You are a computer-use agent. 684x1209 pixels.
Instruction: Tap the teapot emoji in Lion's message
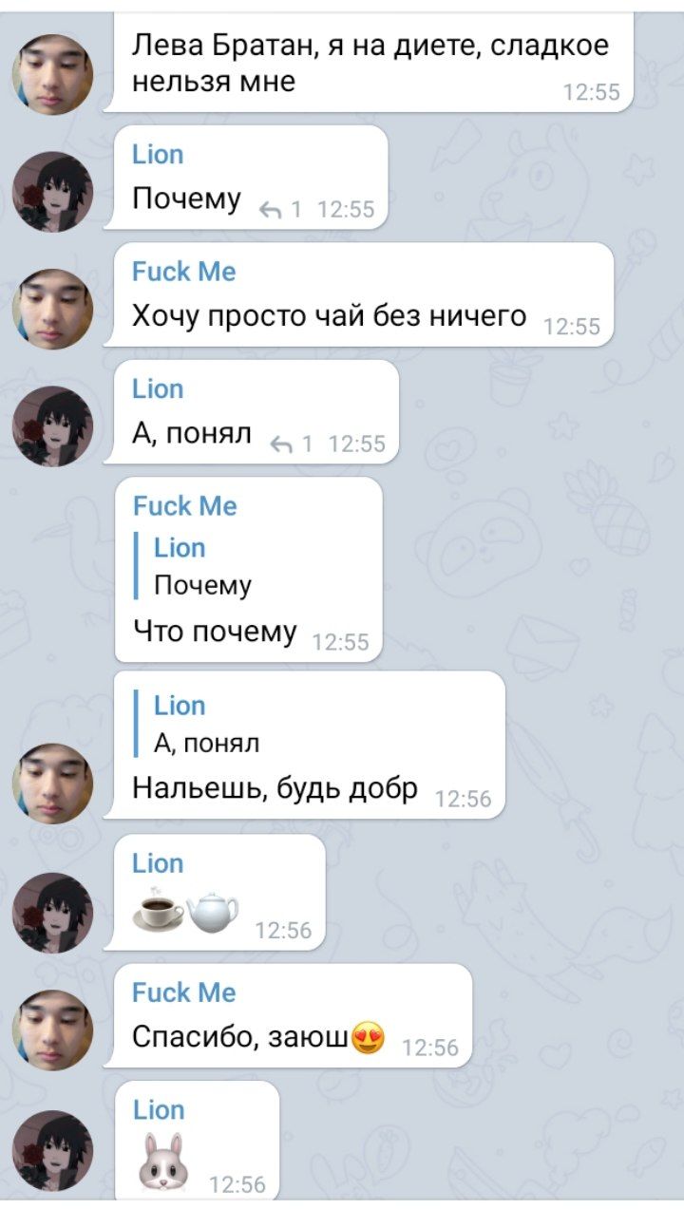[x=214, y=912]
